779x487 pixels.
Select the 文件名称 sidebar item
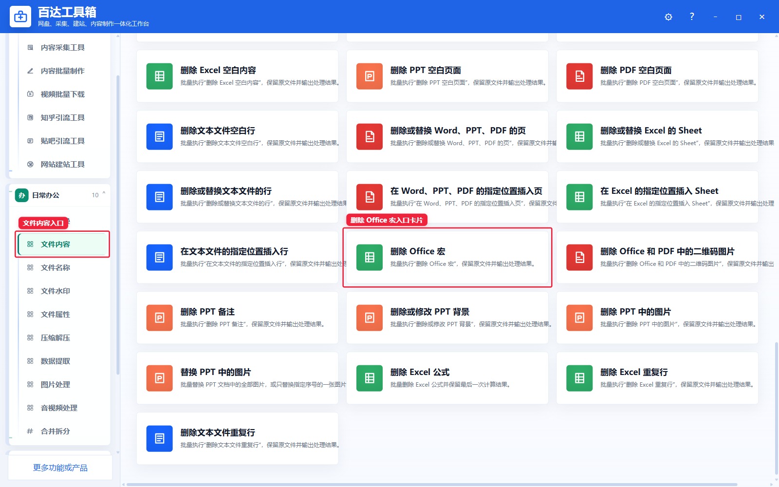(x=63, y=268)
